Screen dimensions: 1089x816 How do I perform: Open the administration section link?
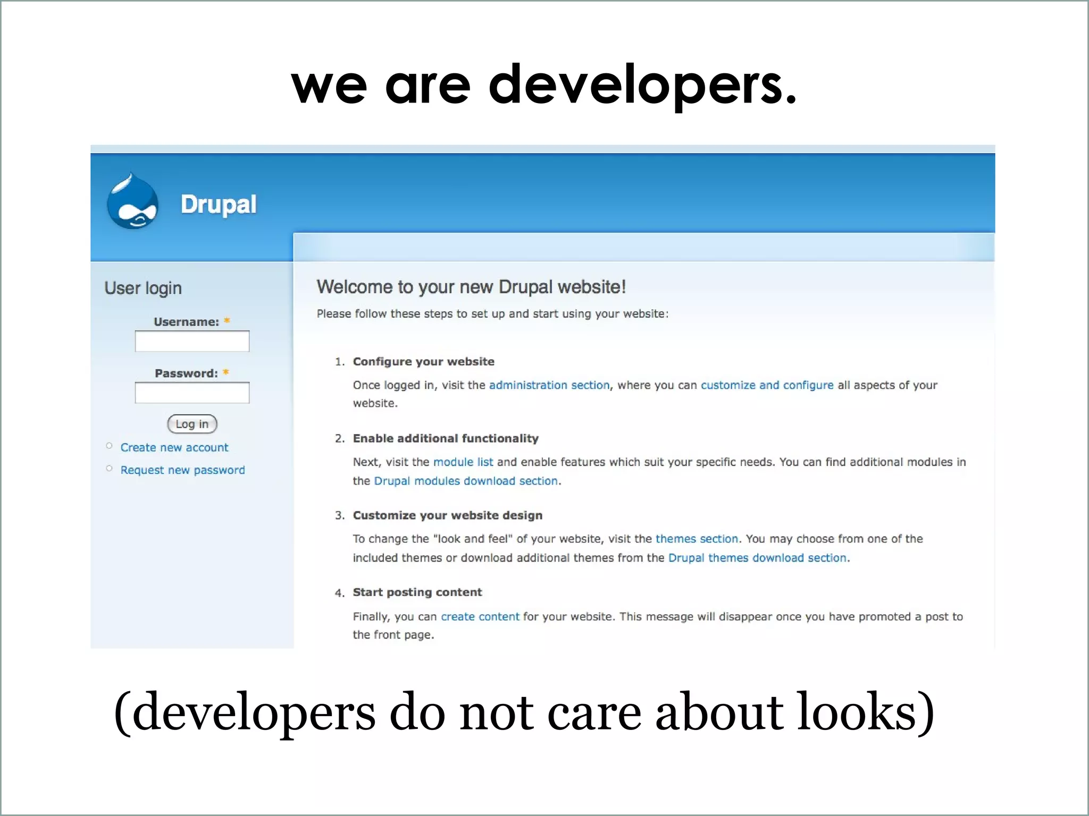(x=549, y=385)
